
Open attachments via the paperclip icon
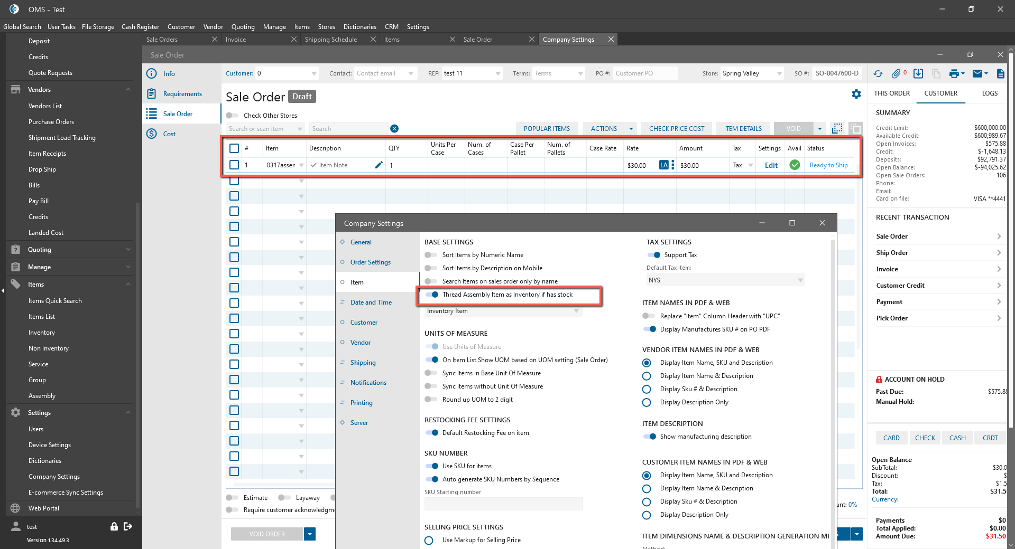(896, 74)
